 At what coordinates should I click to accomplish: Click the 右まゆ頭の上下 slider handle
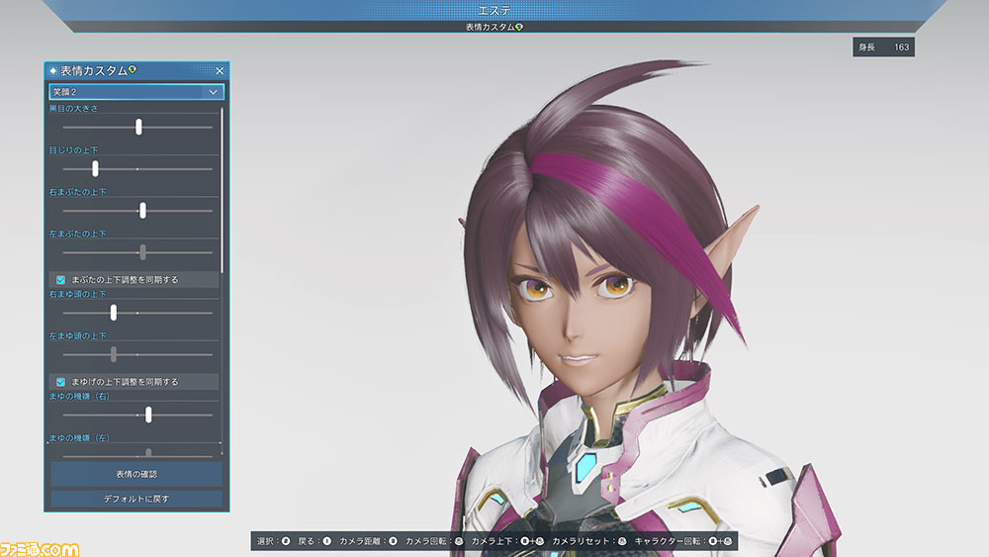(114, 313)
